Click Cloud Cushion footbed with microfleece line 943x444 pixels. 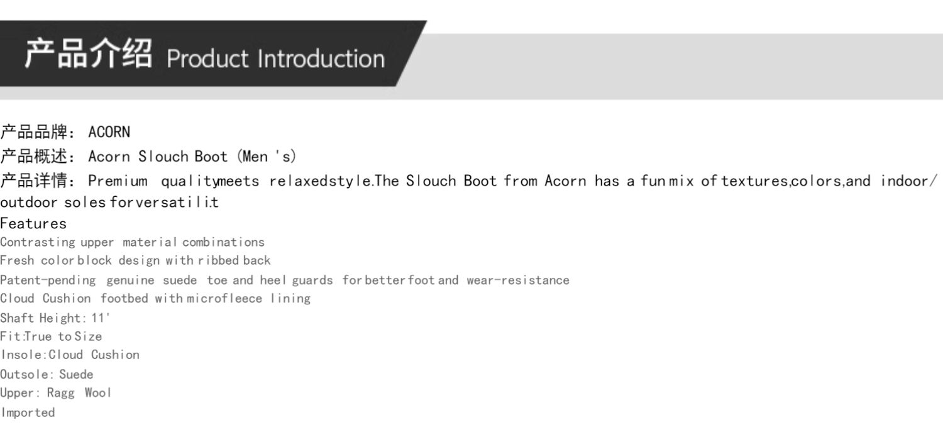(x=155, y=298)
